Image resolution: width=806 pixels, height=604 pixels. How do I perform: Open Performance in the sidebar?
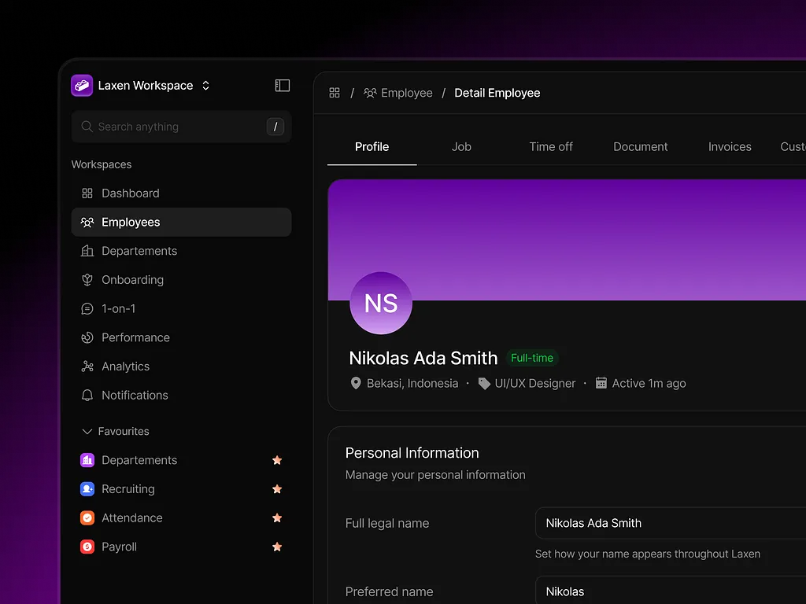tap(182, 337)
